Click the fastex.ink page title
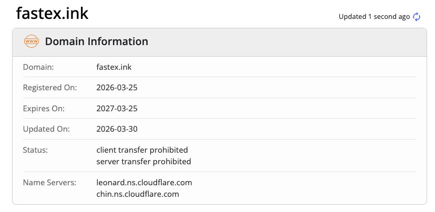Viewport: 435px width, 212px height. point(52,14)
